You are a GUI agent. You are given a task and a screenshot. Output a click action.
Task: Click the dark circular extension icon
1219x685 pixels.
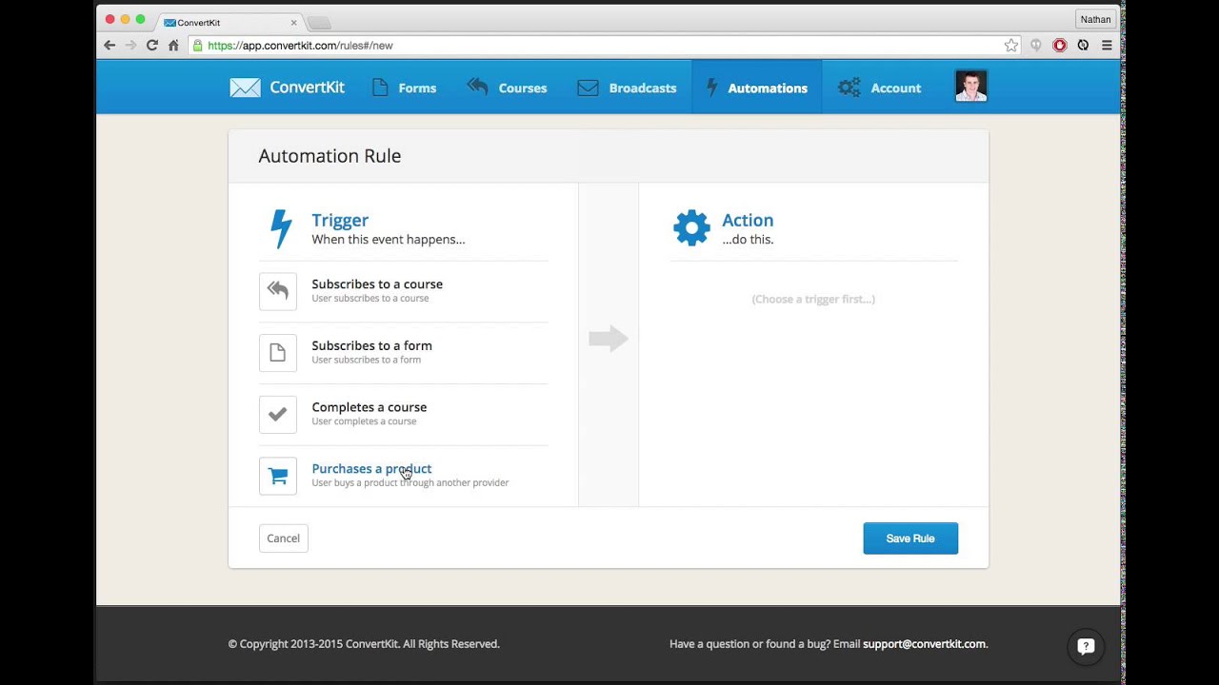pos(1083,45)
